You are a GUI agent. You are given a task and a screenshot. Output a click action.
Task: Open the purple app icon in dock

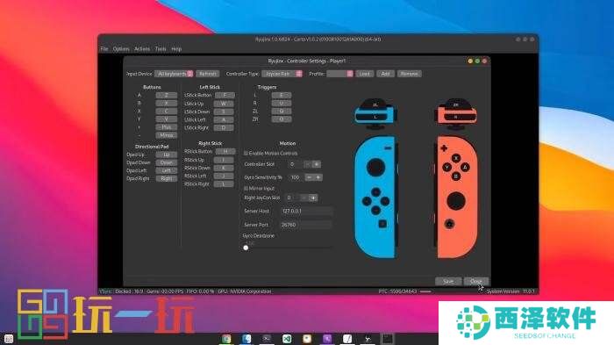pyautogui.click(x=327, y=339)
